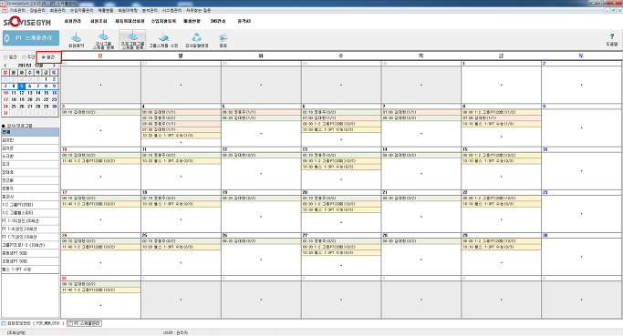Click the day 23 cell in main calendar
This screenshot has height=336, width=623.
click(x=581, y=211)
